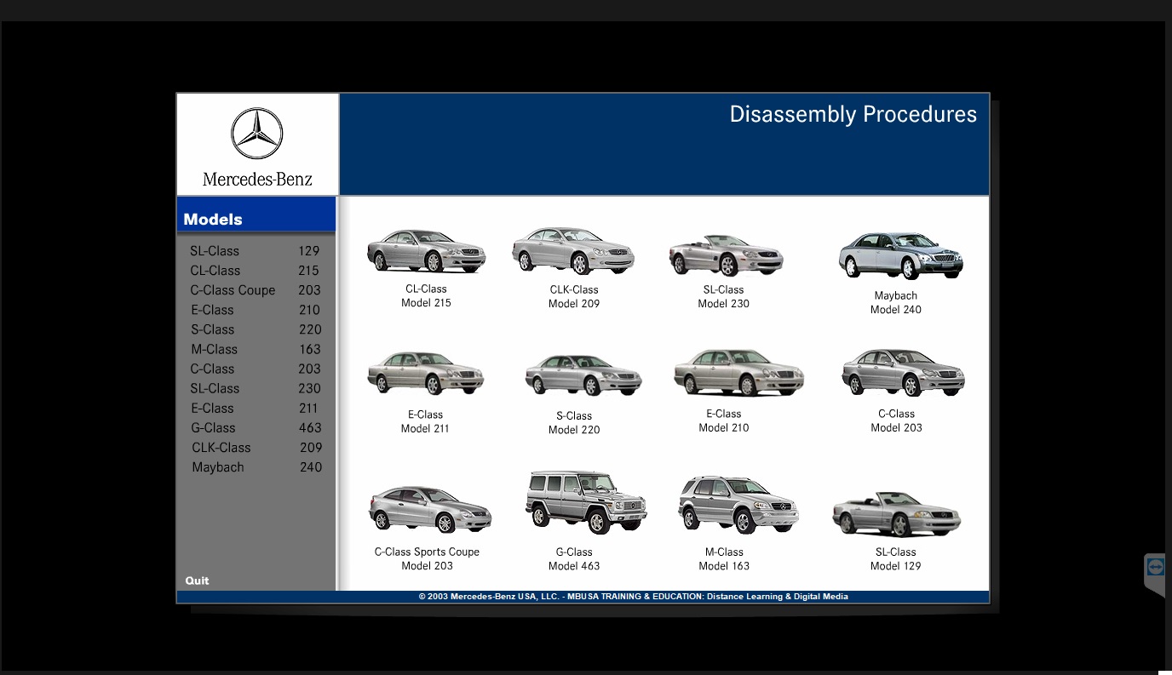Viewport: 1172px width, 675px height.
Task: Open the CL-Class Model 215 car image
Action: click(426, 251)
